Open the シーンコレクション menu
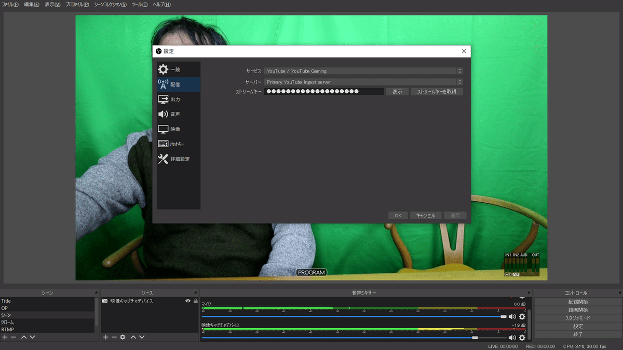623x350 pixels. pos(111,5)
